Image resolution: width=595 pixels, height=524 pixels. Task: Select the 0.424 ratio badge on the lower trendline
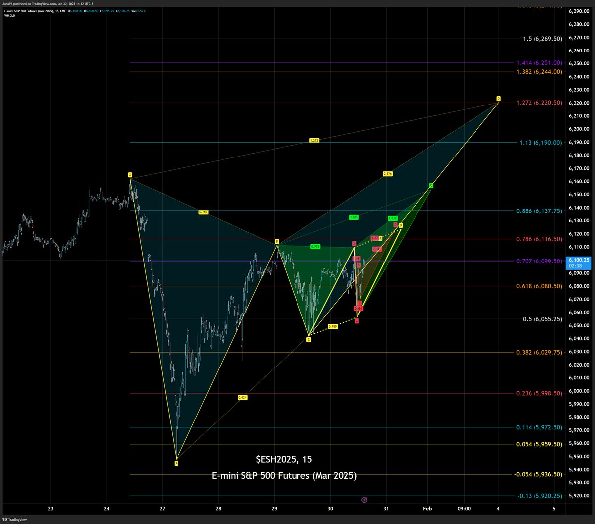coord(242,397)
